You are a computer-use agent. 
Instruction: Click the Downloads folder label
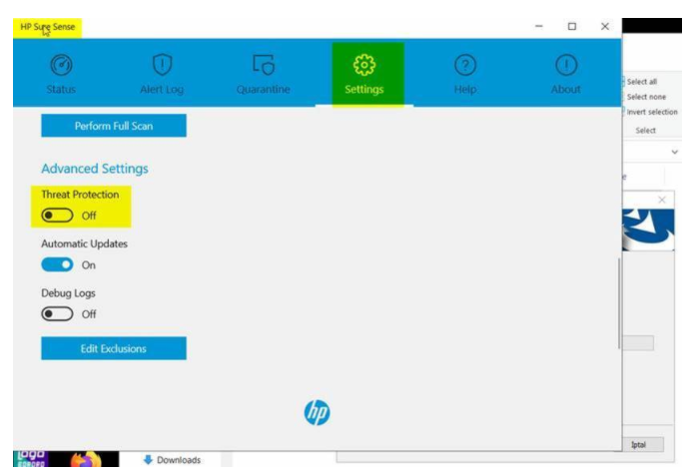179,460
